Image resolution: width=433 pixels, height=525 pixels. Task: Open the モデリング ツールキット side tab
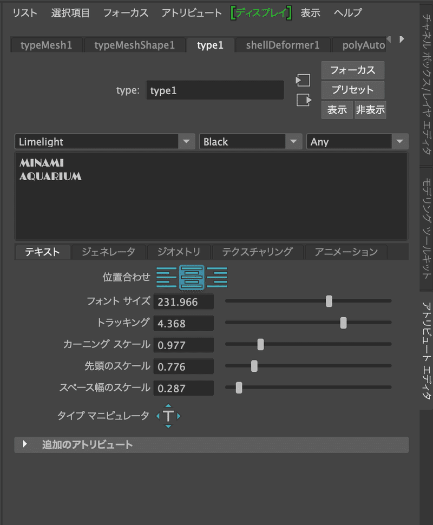(427, 229)
